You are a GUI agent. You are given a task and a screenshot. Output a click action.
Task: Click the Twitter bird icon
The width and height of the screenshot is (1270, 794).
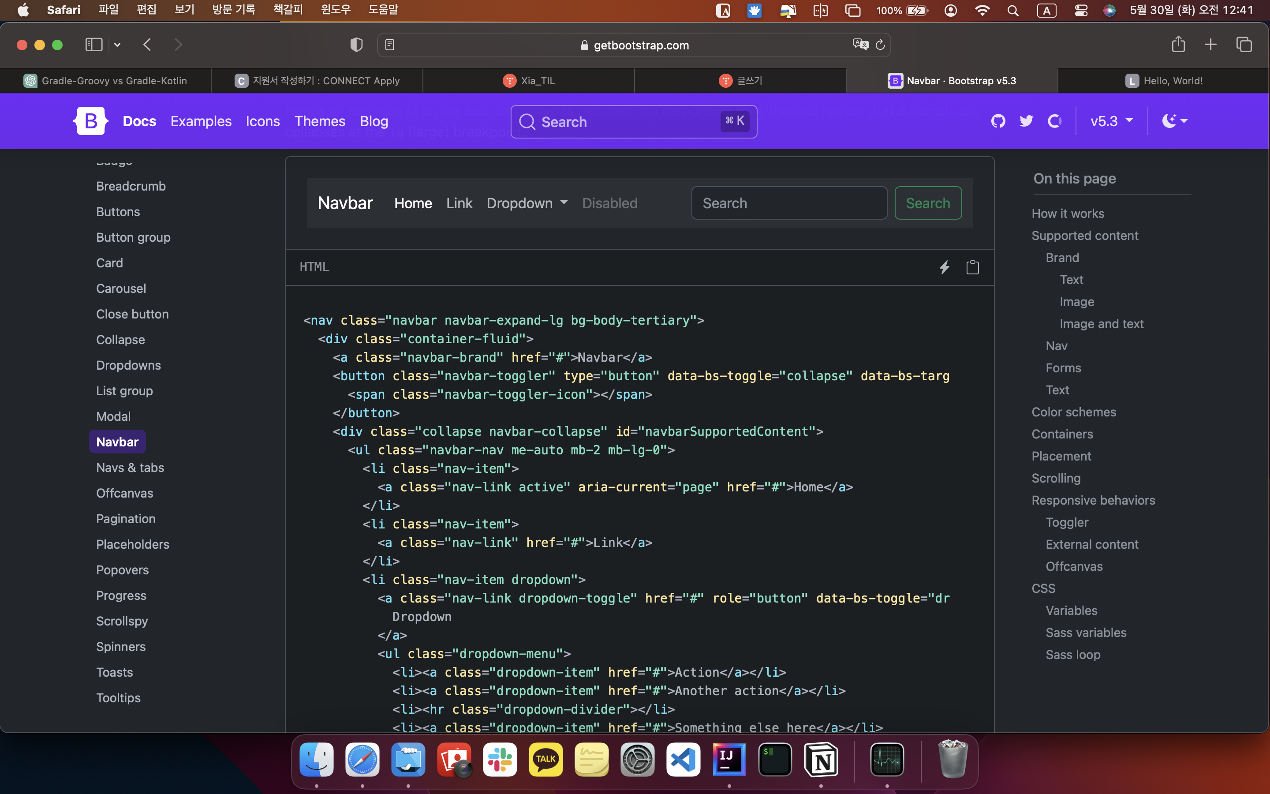click(x=1026, y=121)
